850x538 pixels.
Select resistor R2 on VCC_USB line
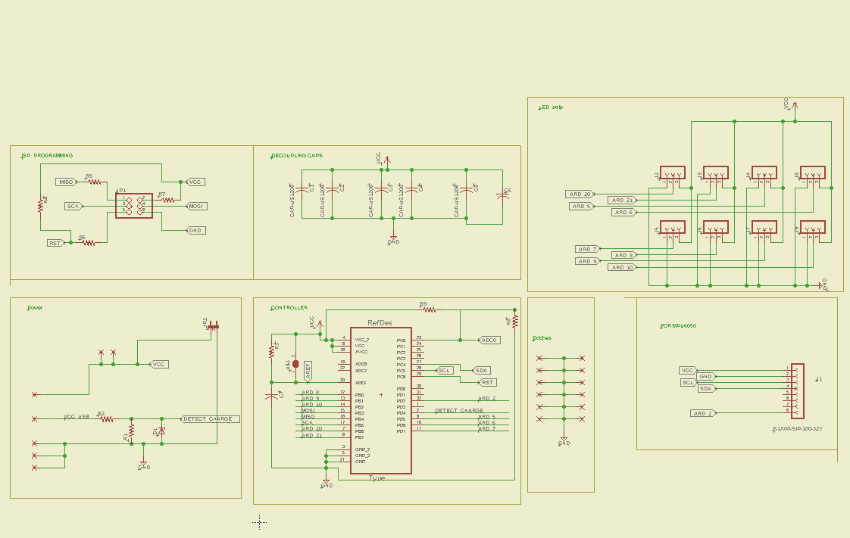(108, 419)
